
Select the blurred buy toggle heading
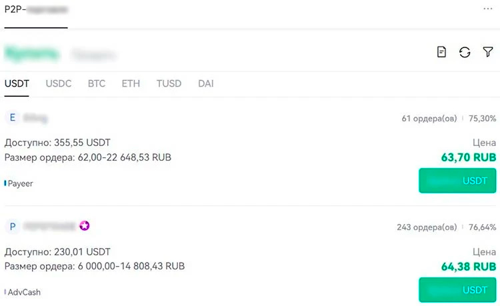coord(32,53)
